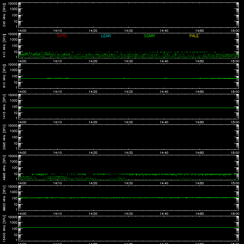The image size is (244, 244).
Task: Select the '1415 MHz [SFU]' axis title
Action: [x=4, y=107]
